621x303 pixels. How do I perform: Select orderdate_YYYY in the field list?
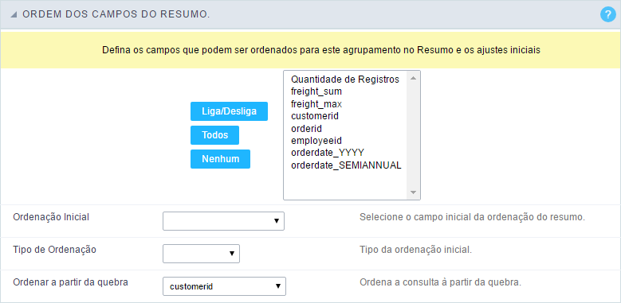[328, 153]
